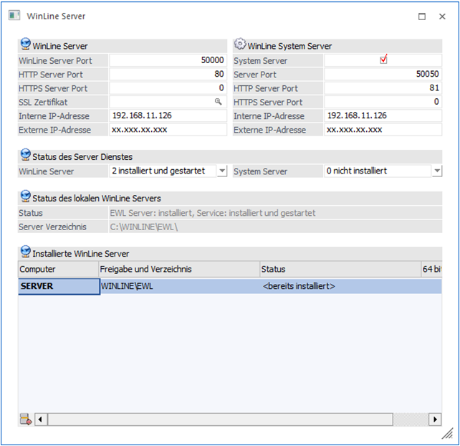Image resolution: width=460 pixels, height=446 pixels.
Task: Click the table settings icon at bottom left
Action: [x=26, y=419]
